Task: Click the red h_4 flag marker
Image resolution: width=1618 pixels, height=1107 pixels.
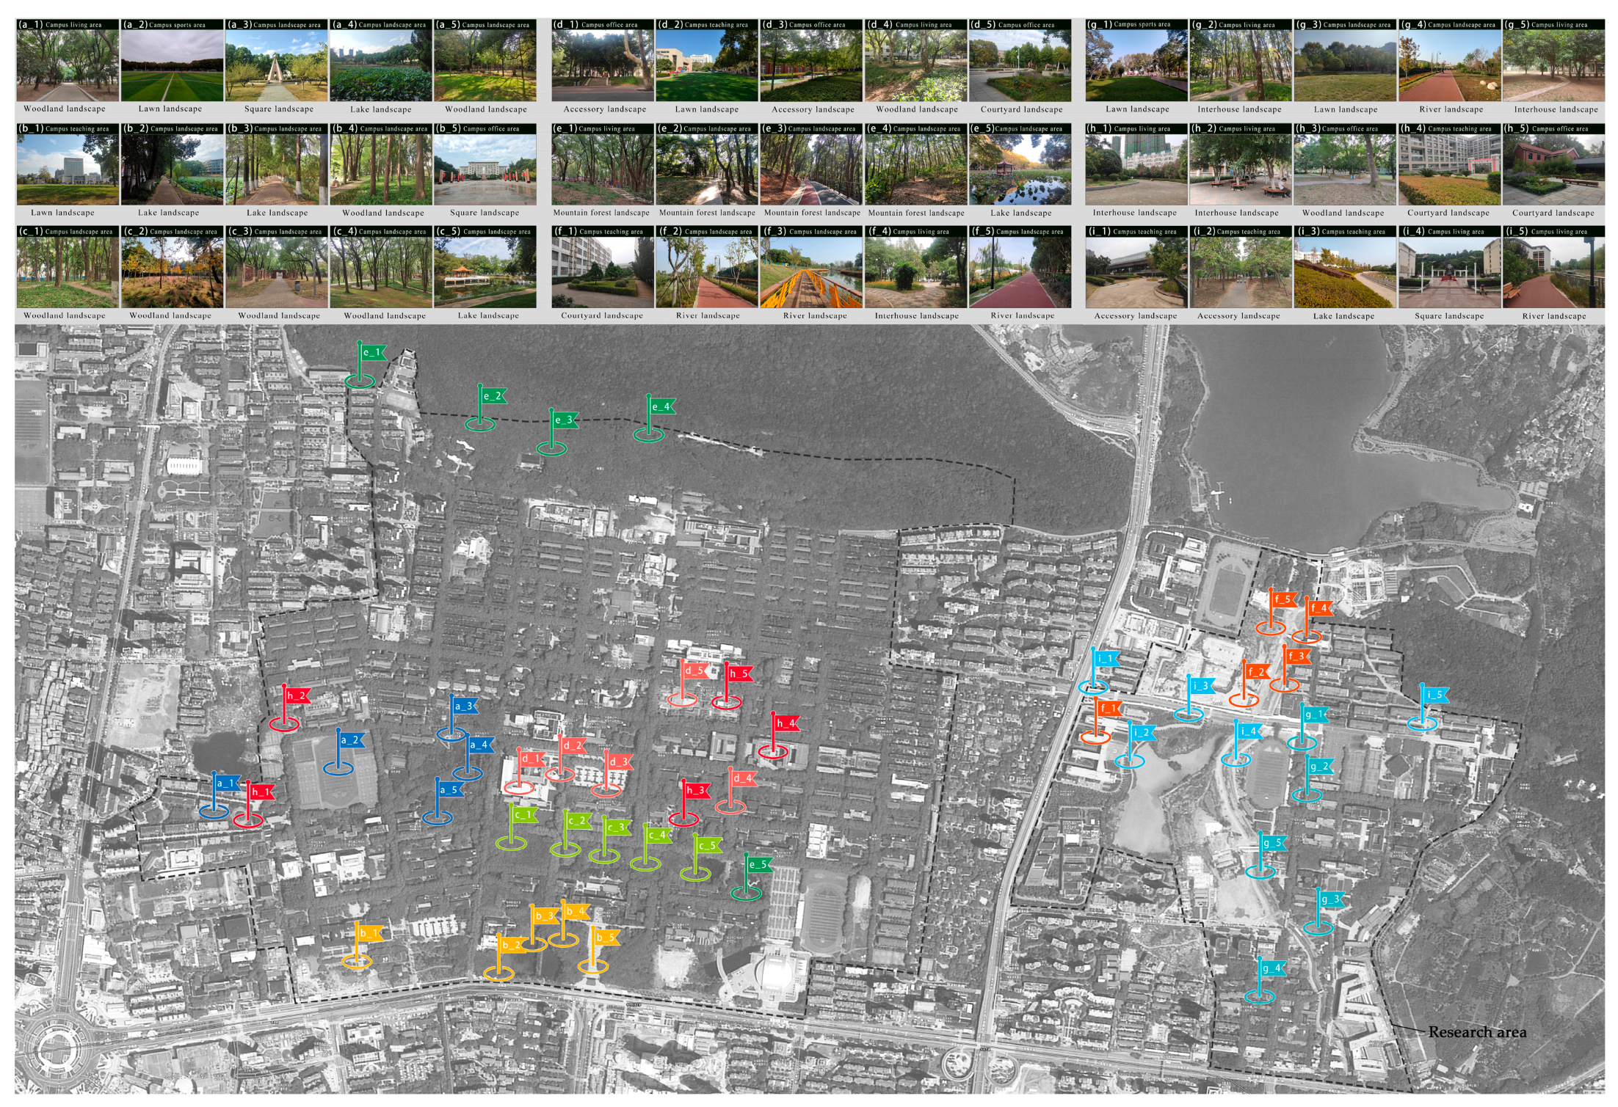Action: (785, 723)
